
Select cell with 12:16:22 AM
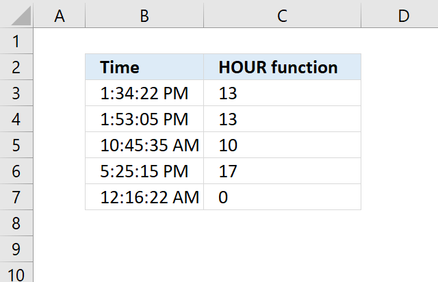click(144, 196)
